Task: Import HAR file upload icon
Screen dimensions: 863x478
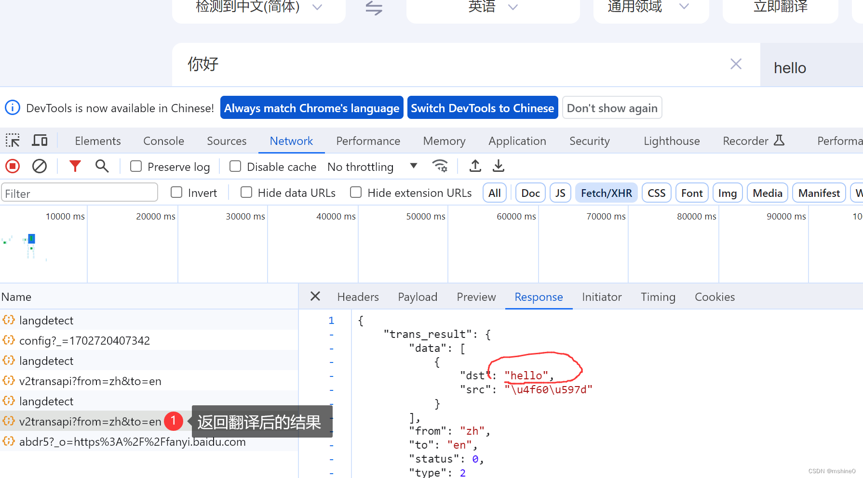Action: pos(475,166)
